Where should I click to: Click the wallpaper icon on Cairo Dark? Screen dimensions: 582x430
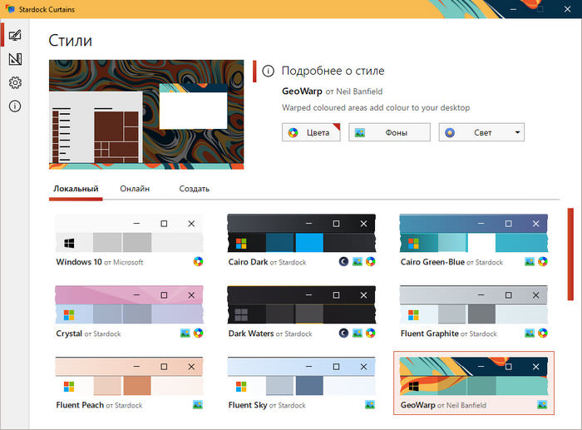pos(357,262)
